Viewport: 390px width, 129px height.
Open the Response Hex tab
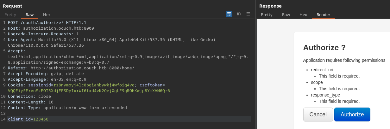(303, 15)
